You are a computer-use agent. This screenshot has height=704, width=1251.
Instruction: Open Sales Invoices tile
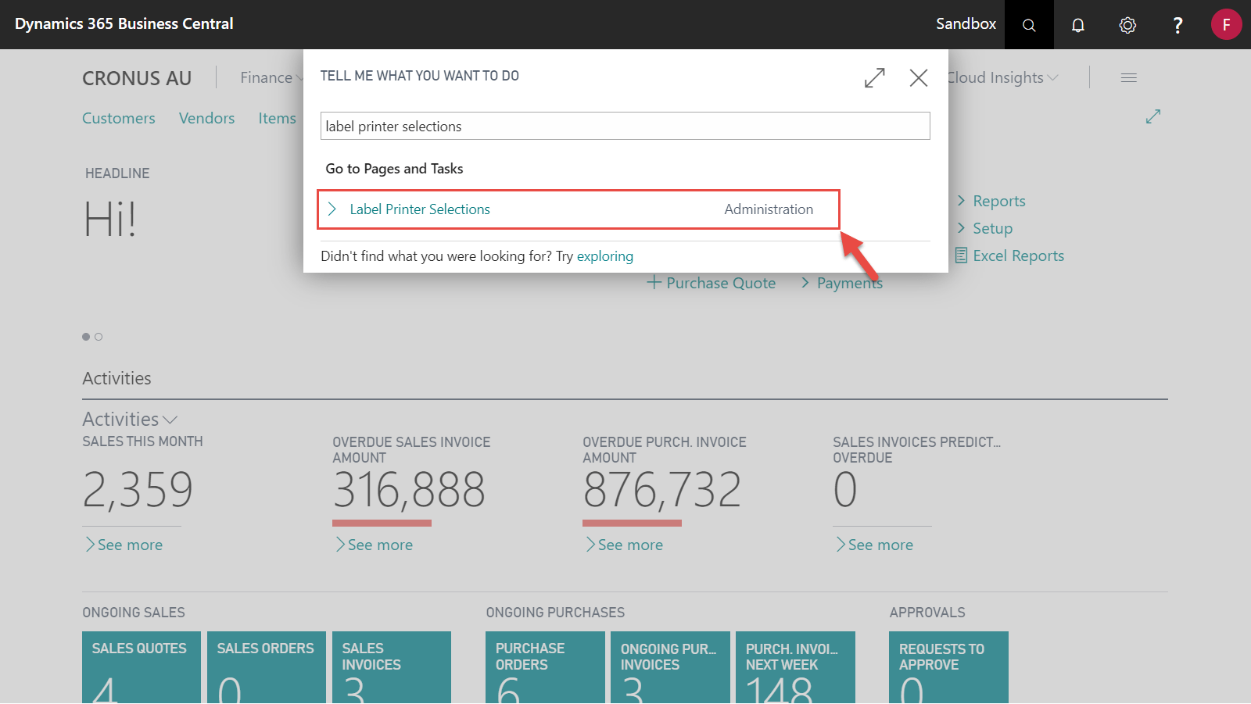tap(392, 668)
